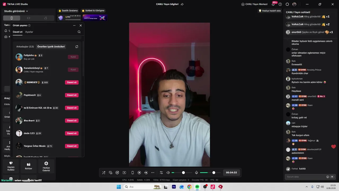Switch to the Ayarlar tab
The image size is (339, 191).
[29, 32]
